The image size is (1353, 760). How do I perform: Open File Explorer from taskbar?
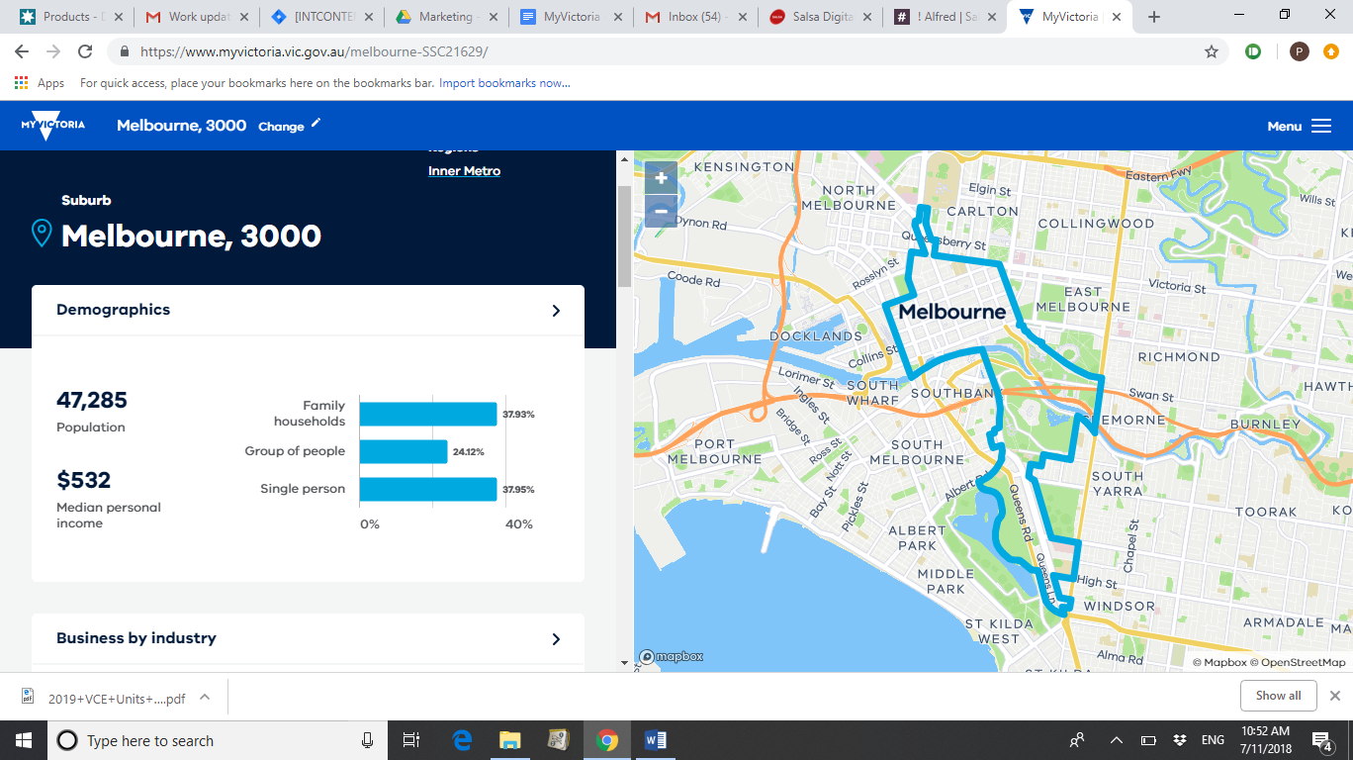509,740
